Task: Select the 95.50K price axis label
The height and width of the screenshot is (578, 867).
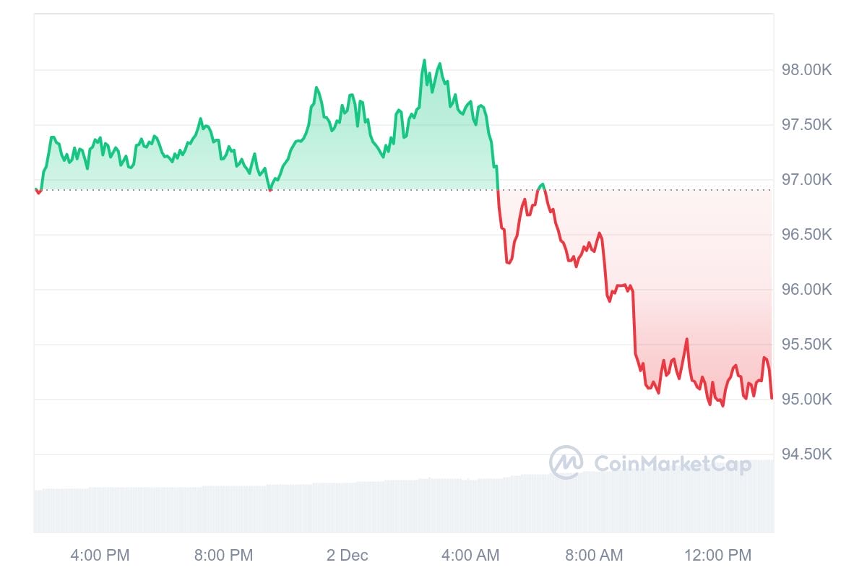Action: click(x=806, y=345)
